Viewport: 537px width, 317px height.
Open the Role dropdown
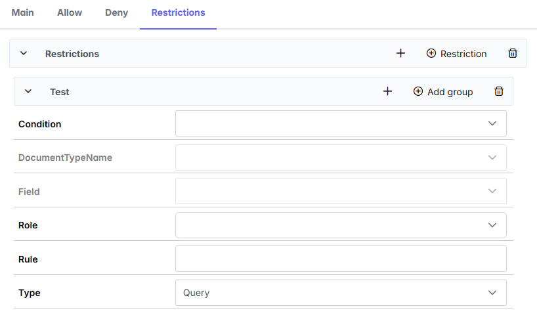pyautogui.click(x=341, y=225)
